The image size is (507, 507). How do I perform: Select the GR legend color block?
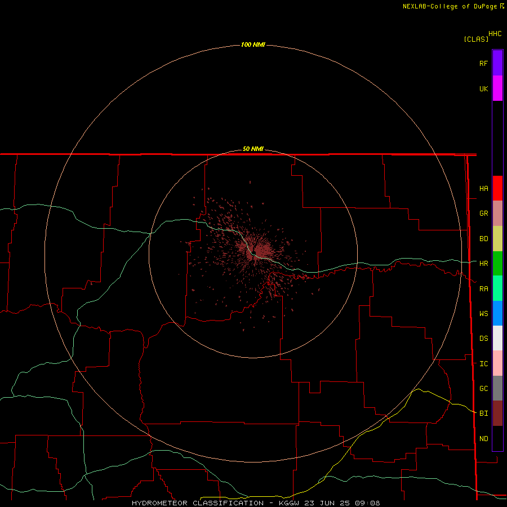click(497, 214)
